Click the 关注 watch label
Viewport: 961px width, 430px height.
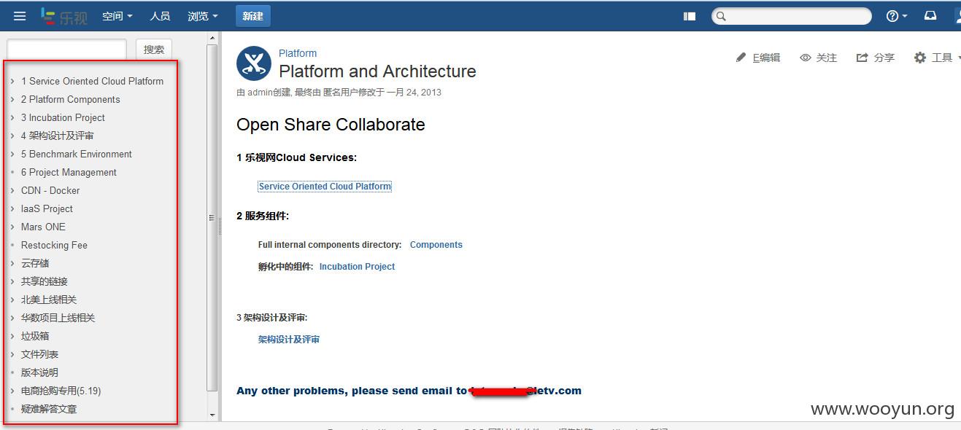[x=826, y=58]
